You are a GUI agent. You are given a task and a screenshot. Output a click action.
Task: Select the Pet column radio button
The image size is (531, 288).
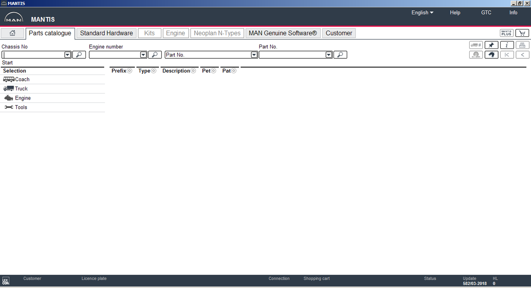(x=214, y=71)
